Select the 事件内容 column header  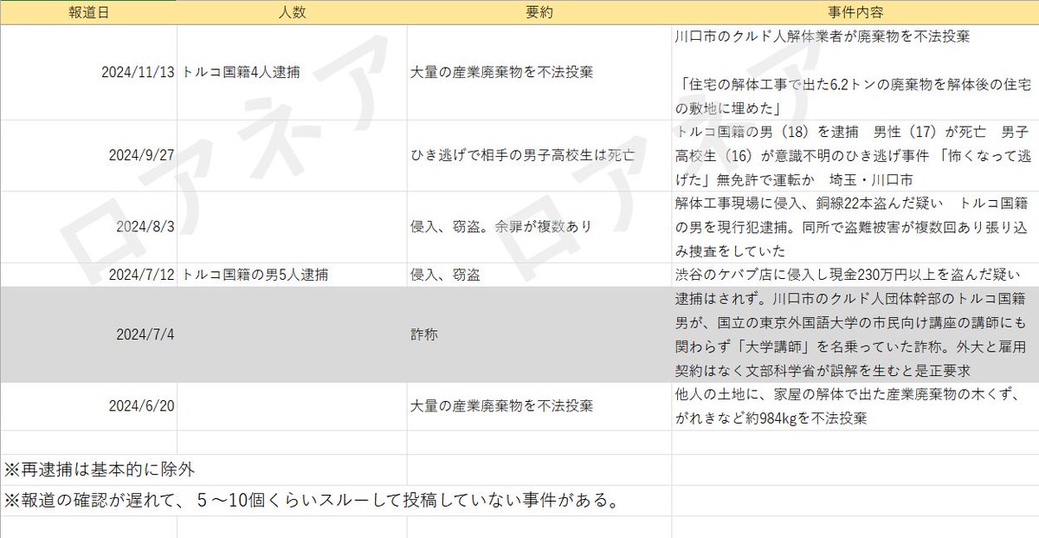(855, 12)
